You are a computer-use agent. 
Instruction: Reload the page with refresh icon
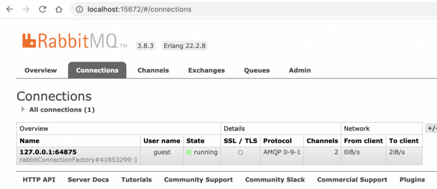42,9
